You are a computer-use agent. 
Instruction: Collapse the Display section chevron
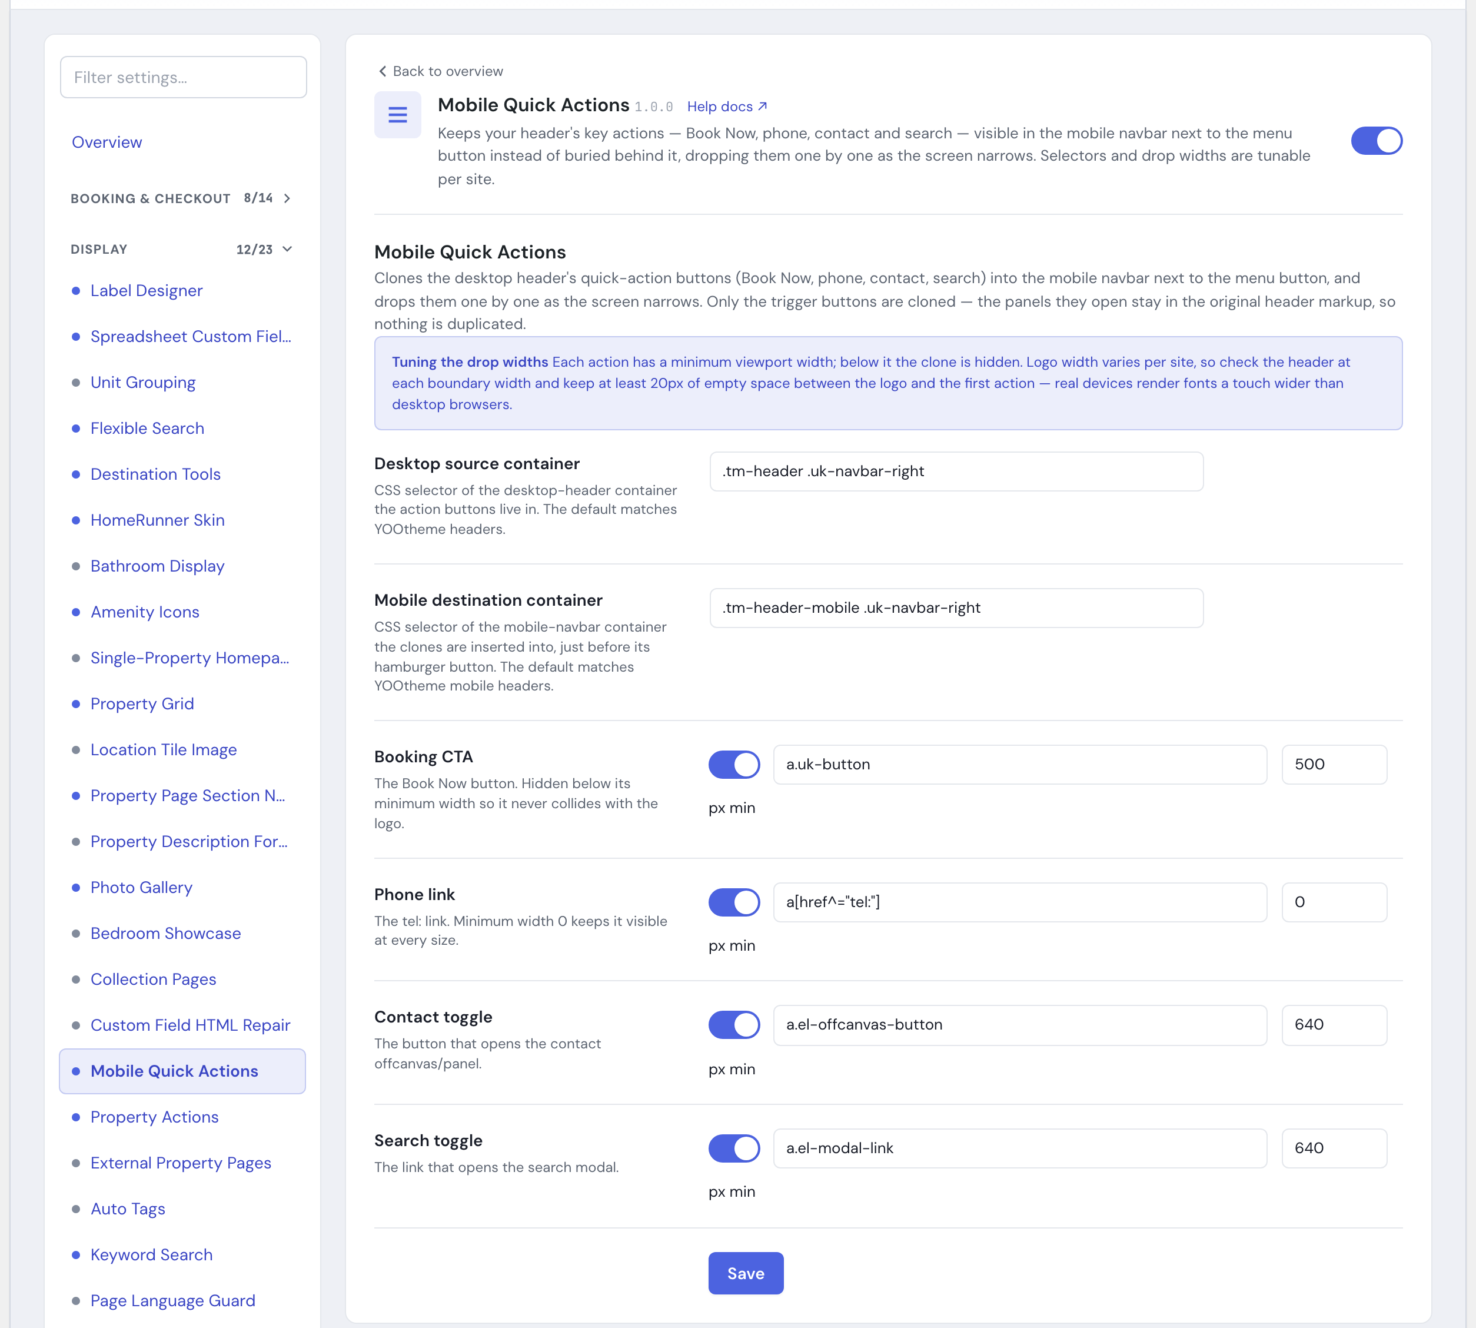click(x=287, y=250)
